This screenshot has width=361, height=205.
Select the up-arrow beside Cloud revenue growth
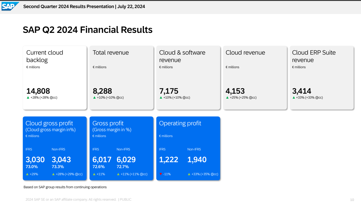click(227, 97)
